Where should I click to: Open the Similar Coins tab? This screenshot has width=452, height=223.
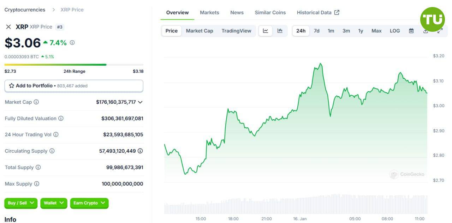coord(270,12)
